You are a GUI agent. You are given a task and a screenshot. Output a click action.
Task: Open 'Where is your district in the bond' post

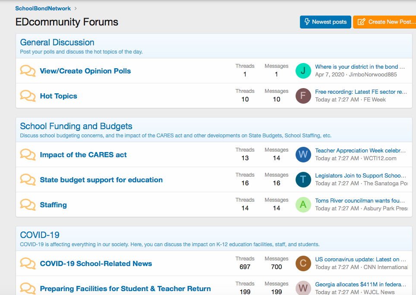pos(360,67)
